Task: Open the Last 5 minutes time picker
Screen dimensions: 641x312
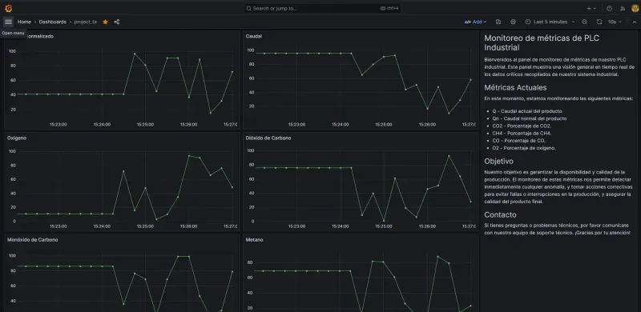Action: 550,22
